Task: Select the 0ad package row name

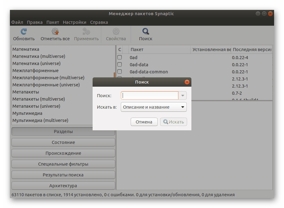Action: (133, 58)
